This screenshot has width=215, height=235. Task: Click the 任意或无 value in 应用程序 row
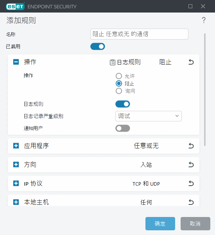pyautogui.click(x=146, y=146)
